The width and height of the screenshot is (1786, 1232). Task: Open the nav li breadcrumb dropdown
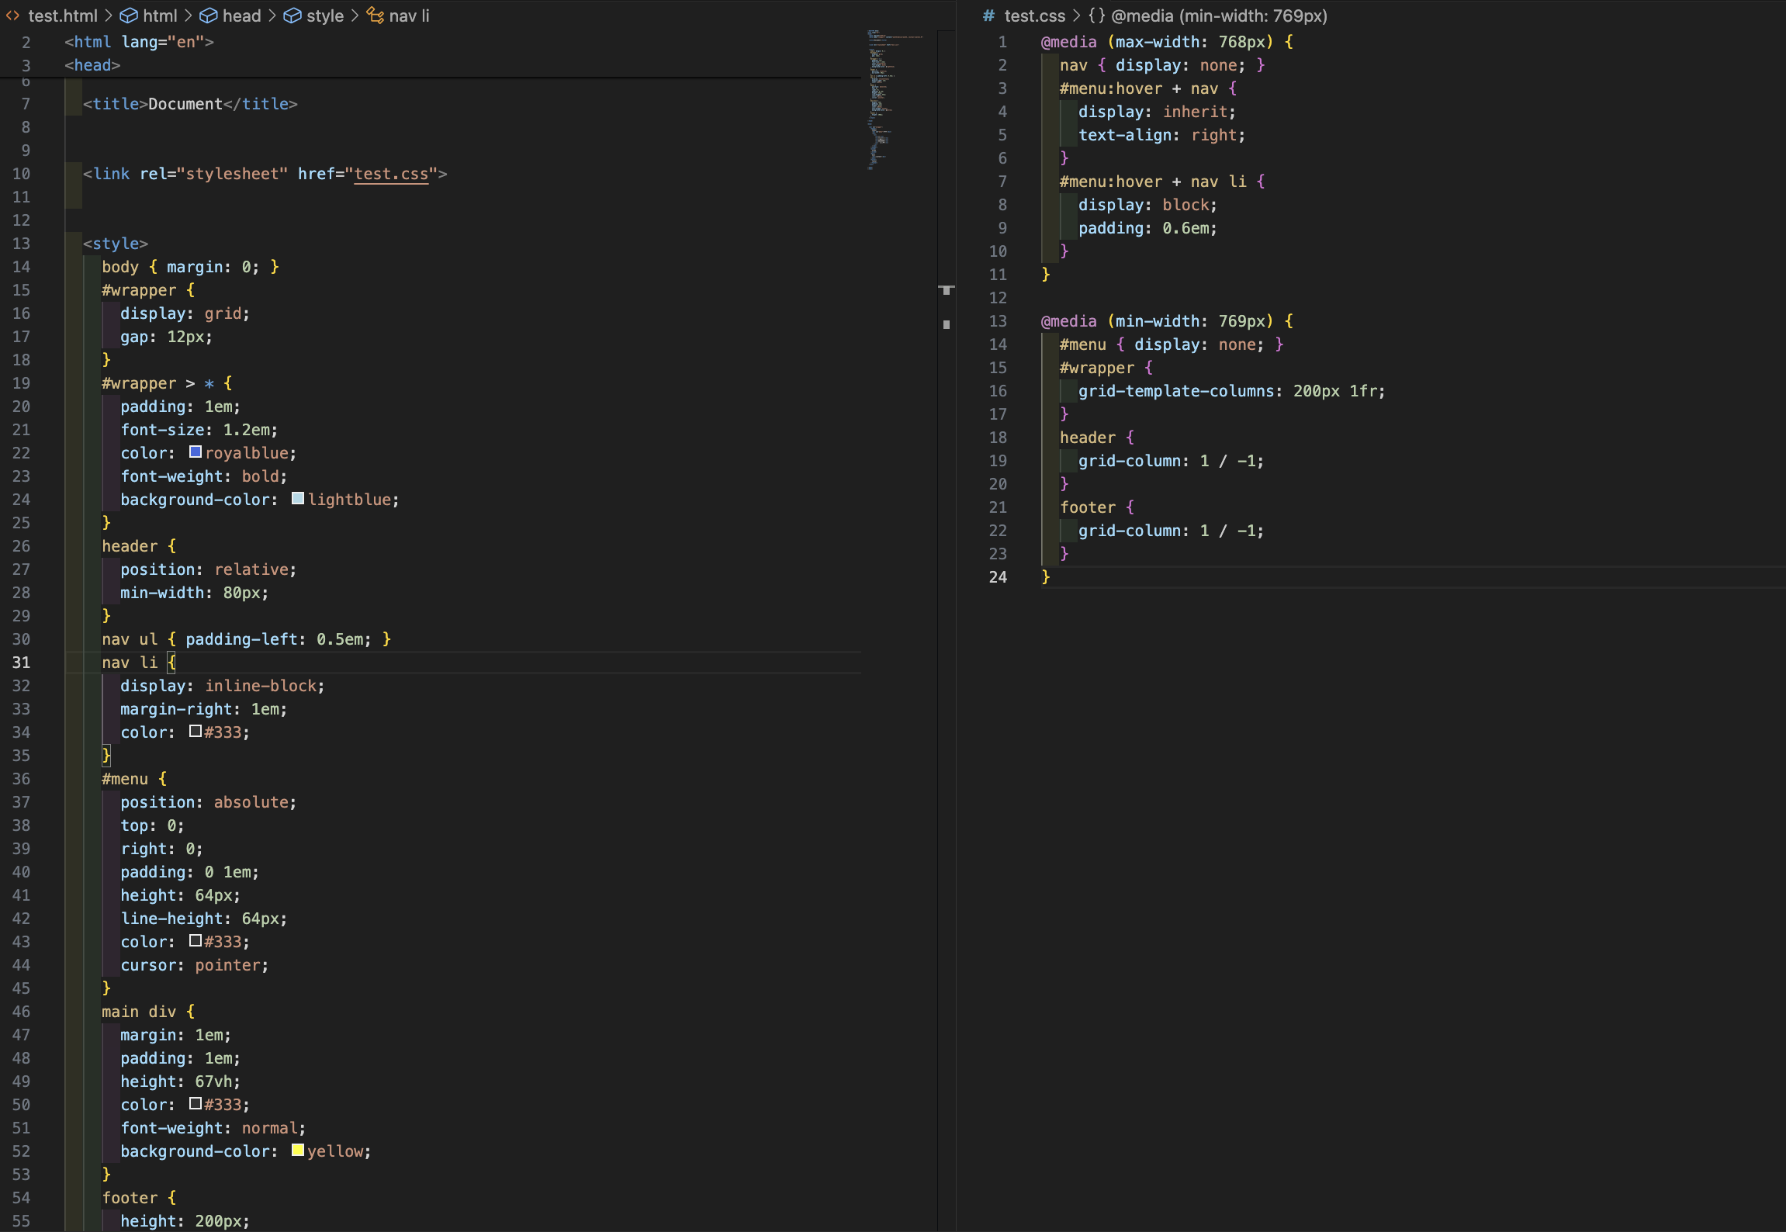point(409,16)
